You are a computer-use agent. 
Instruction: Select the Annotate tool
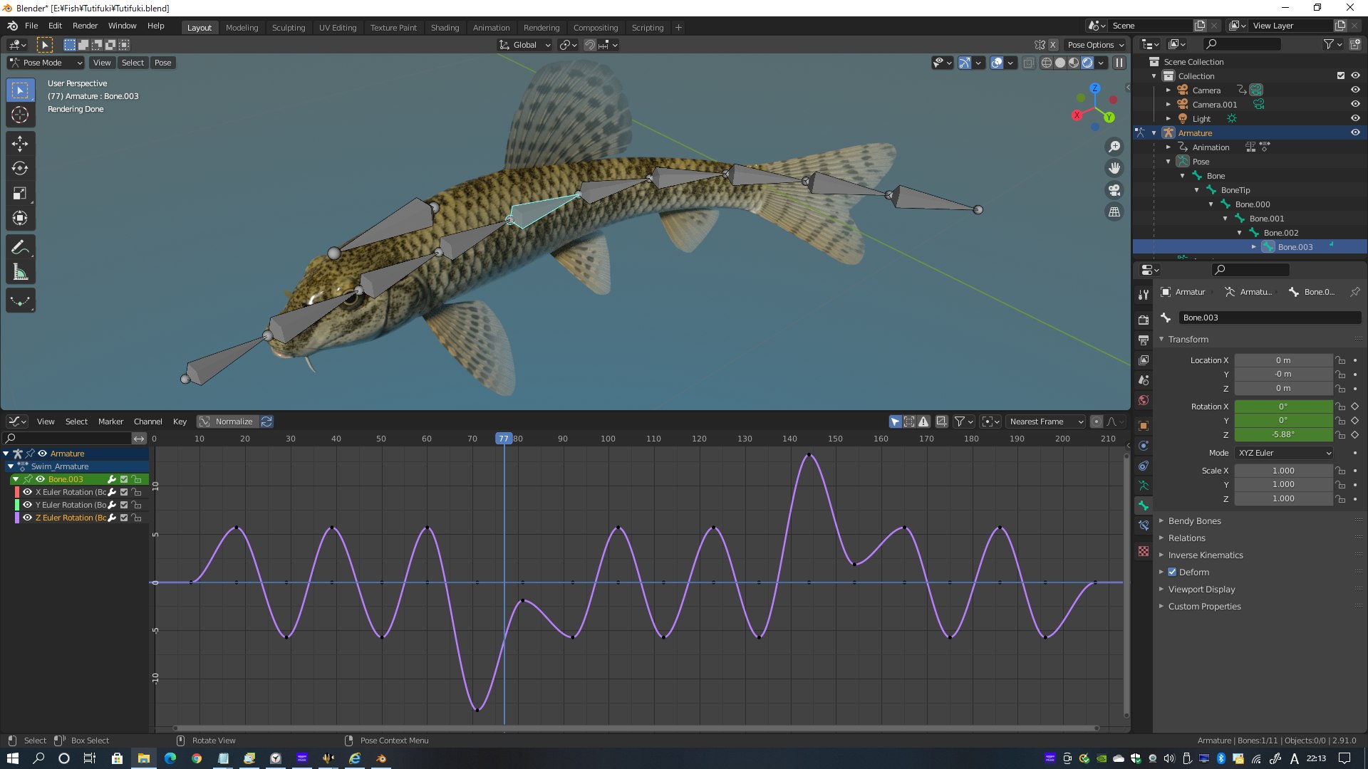[20, 248]
